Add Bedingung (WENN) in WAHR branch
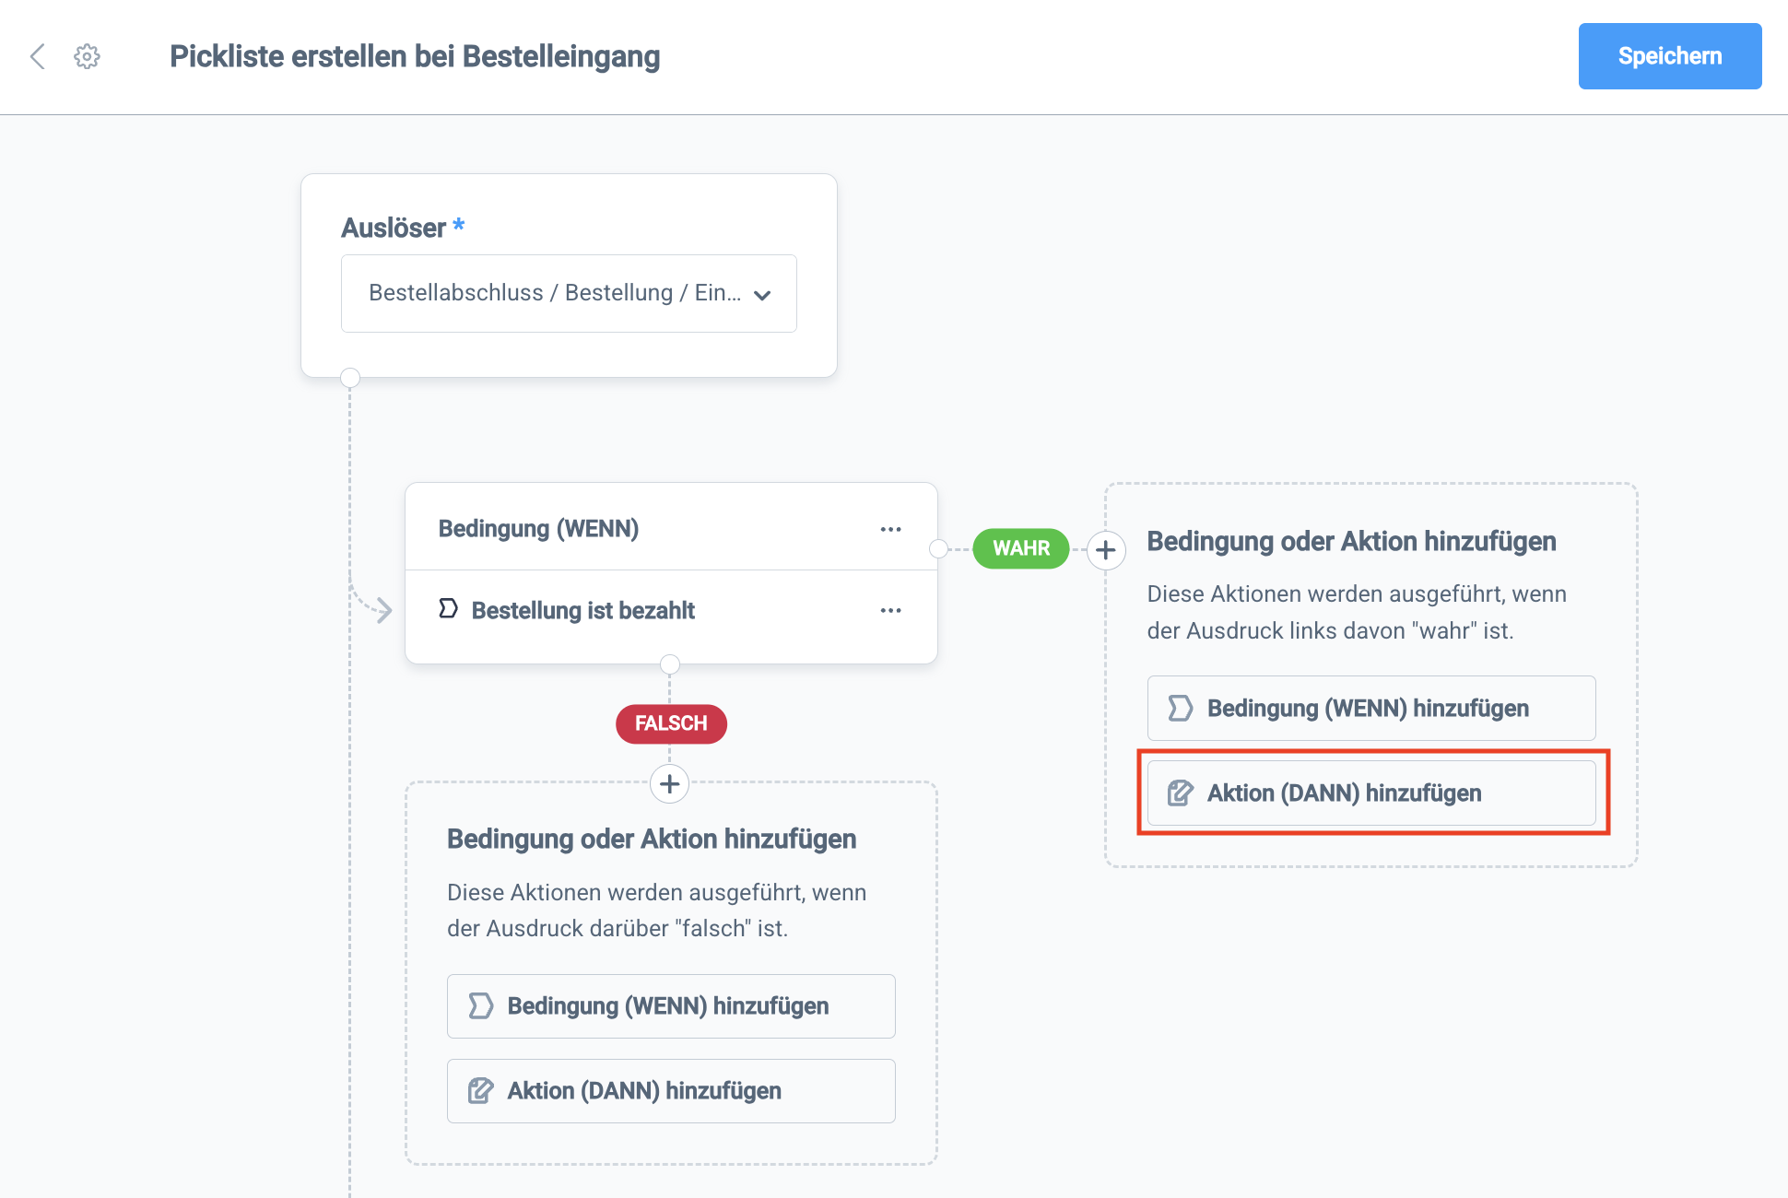The width and height of the screenshot is (1788, 1198). (1370, 708)
